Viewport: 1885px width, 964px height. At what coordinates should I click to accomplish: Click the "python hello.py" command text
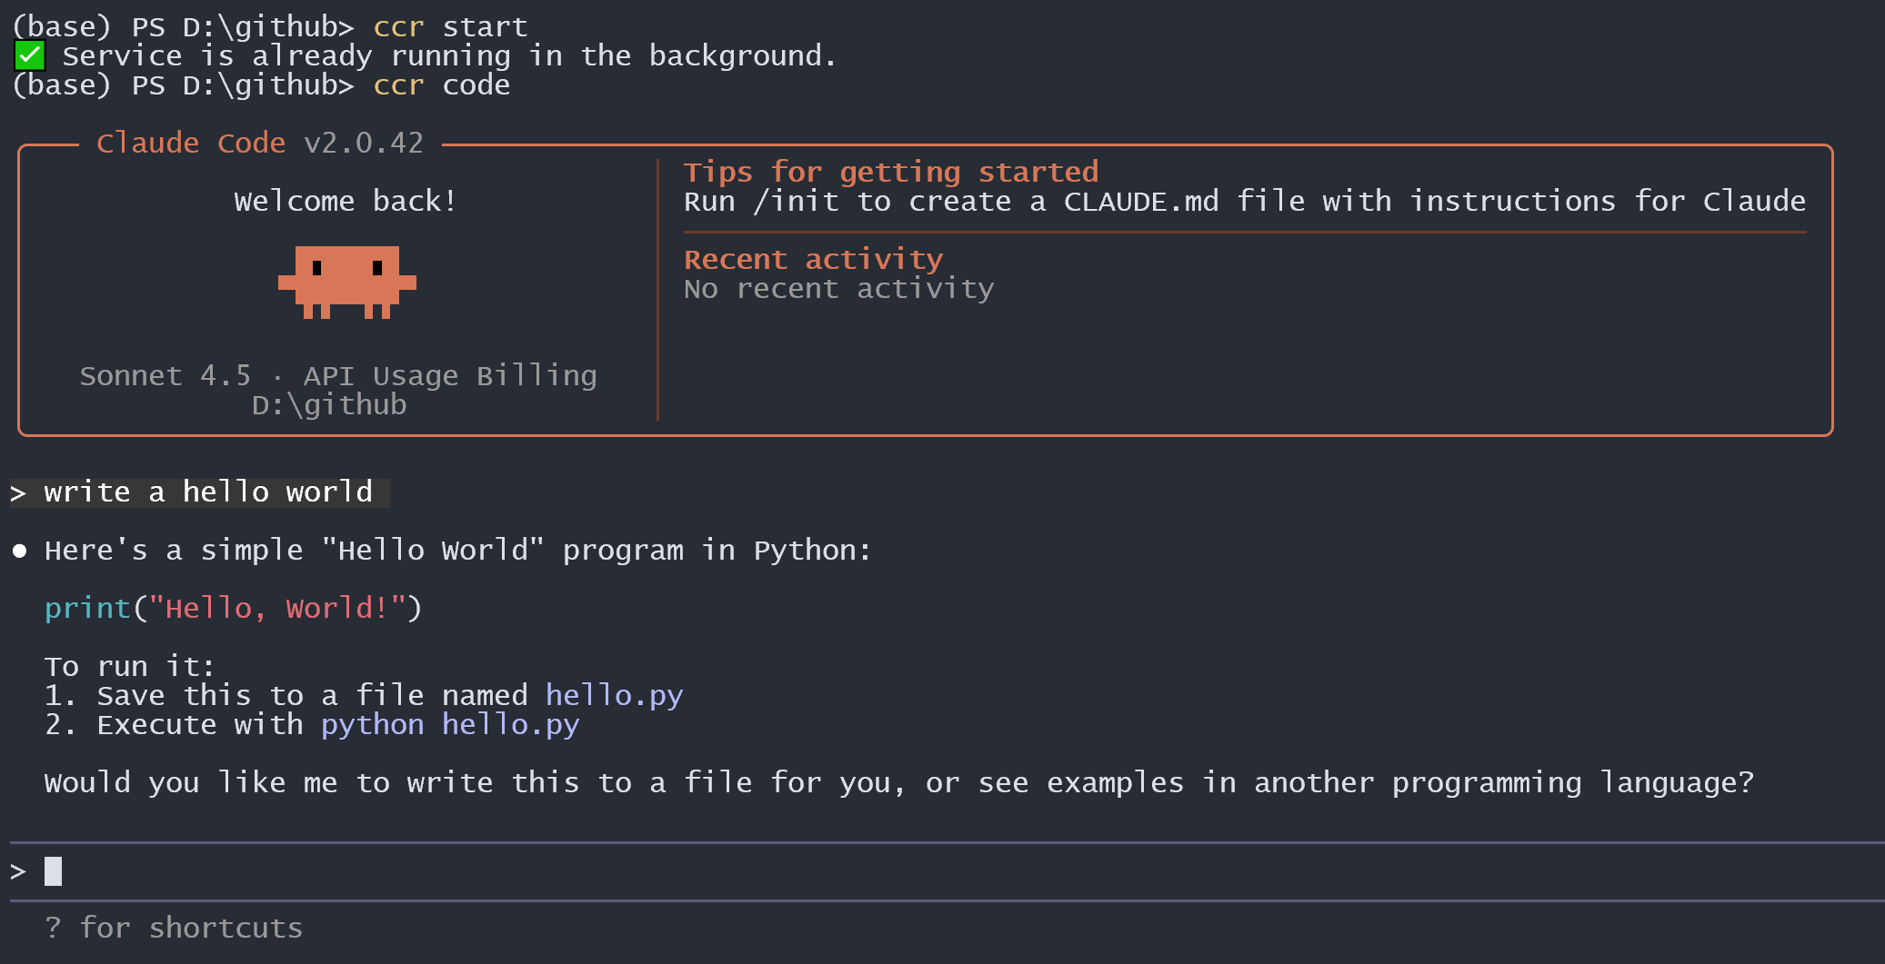tap(450, 725)
